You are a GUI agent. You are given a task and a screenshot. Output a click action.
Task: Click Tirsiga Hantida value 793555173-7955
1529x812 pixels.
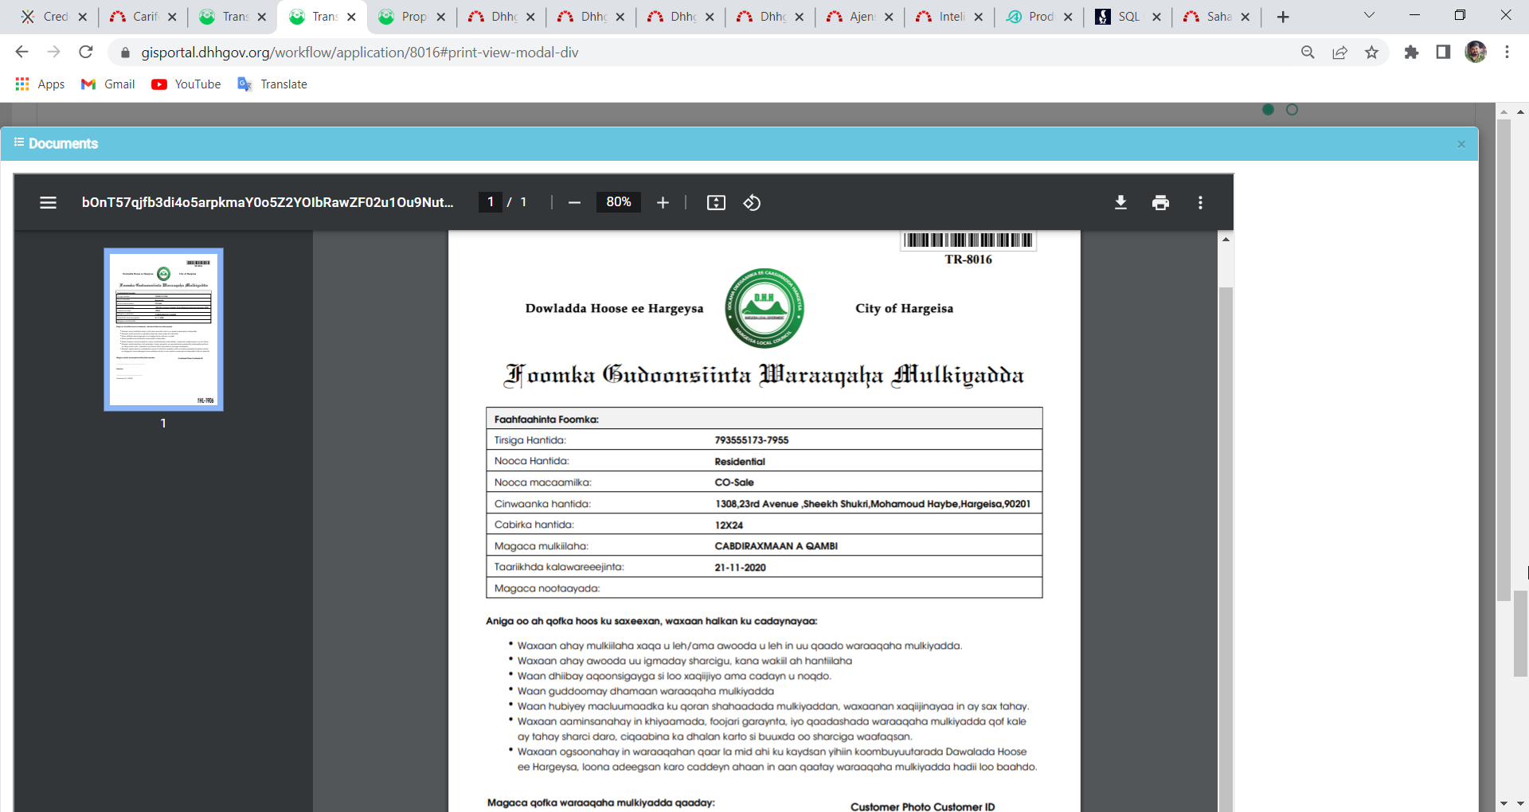pyautogui.click(x=752, y=440)
